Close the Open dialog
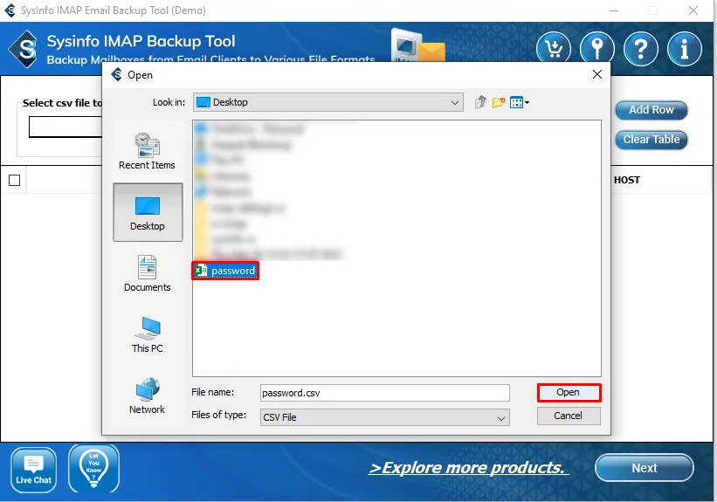717x502 pixels. (596, 74)
